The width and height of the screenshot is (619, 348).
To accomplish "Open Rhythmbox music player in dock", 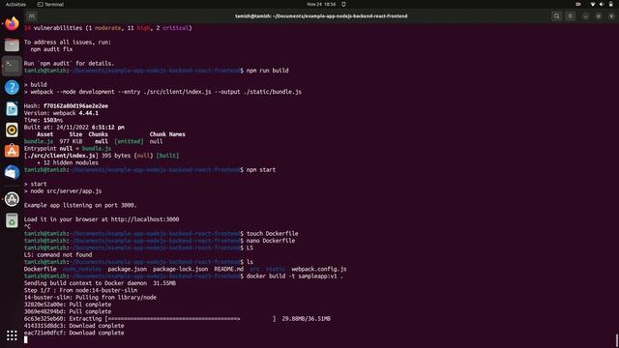I will tap(12, 130).
